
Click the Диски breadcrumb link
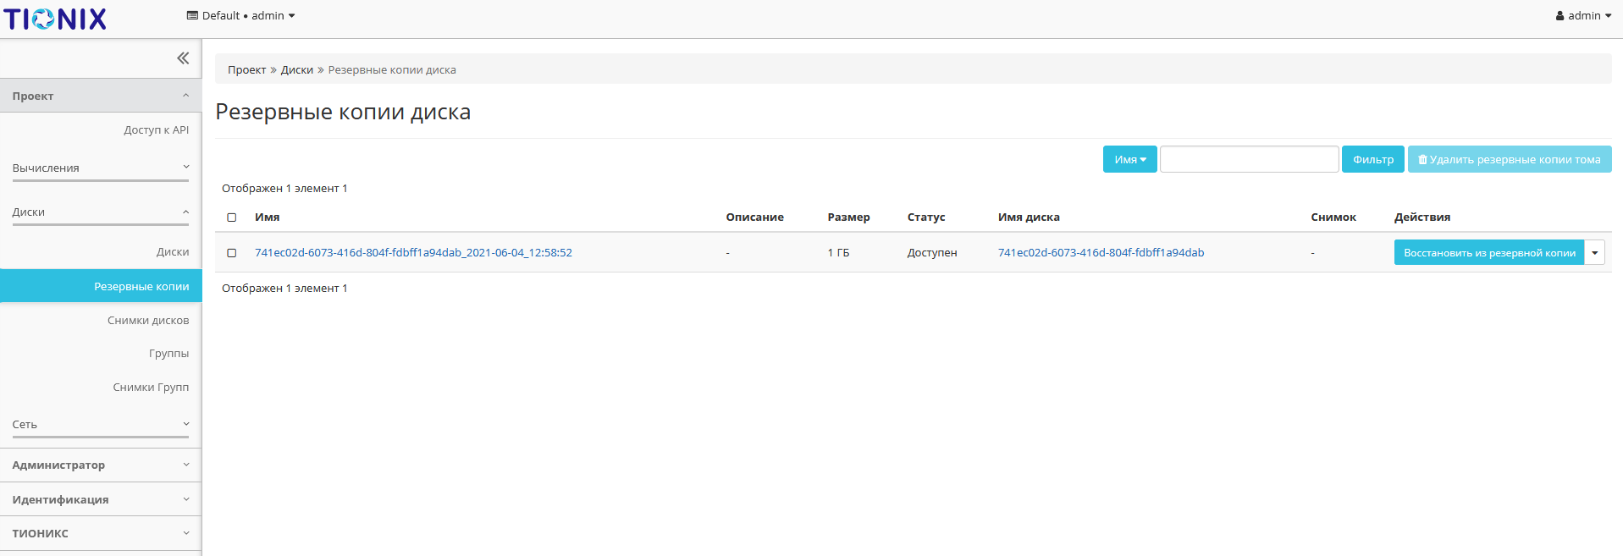tap(296, 70)
